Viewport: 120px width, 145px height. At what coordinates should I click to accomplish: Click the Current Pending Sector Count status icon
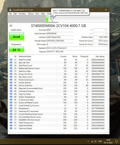[x=11, y=114]
